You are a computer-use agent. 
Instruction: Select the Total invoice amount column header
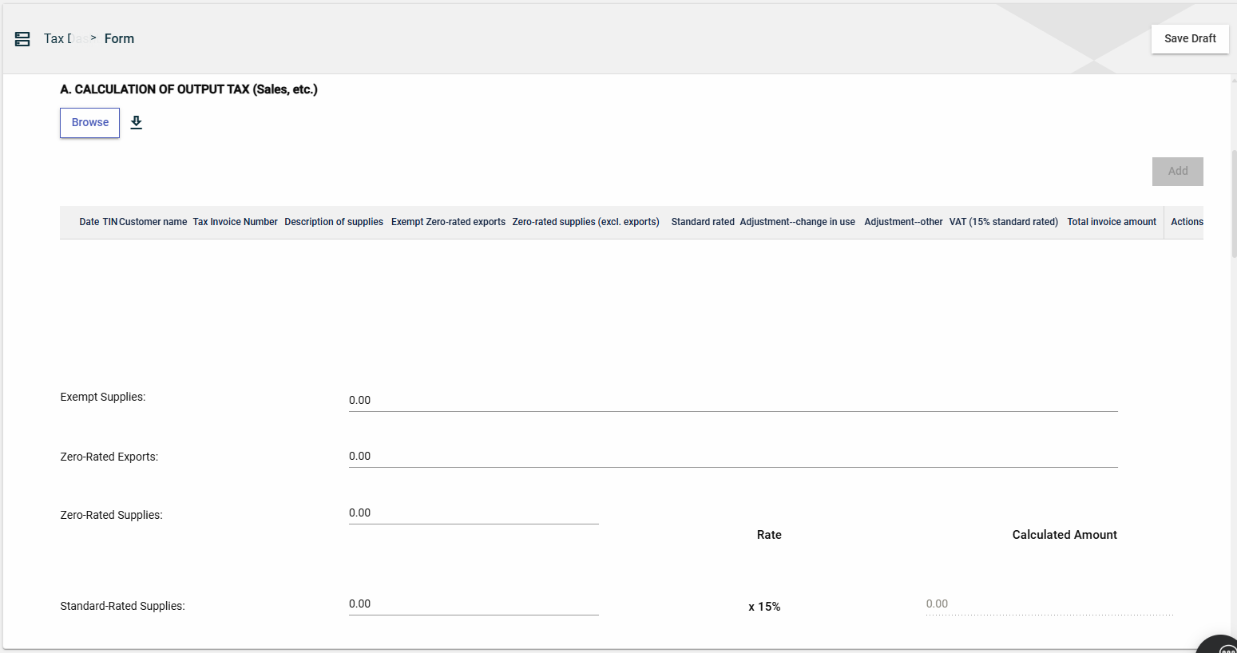coord(1111,222)
